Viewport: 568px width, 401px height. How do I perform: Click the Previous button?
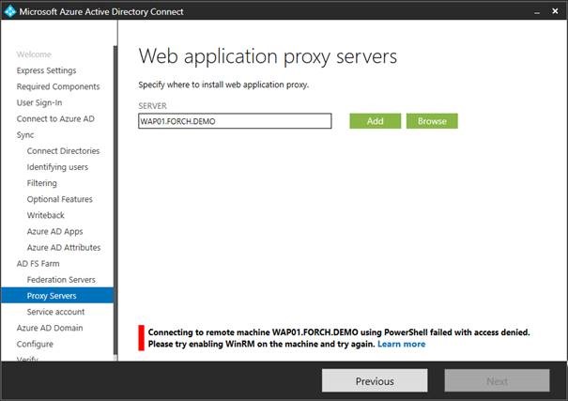pos(375,380)
